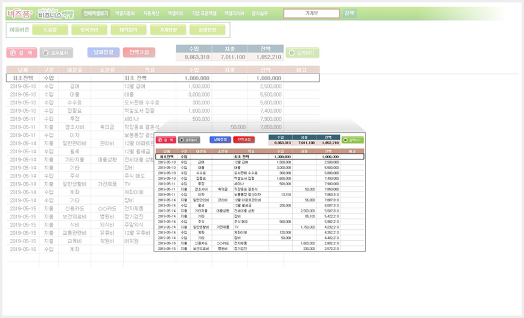This screenshot has width=524, height=318.
Task: Select the 보건의료비 cell in the main sheet
Action: pos(74,217)
